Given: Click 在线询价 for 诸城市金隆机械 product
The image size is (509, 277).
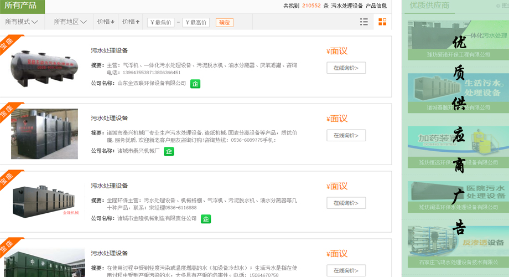Looking at the screenshot, I should coord(346,203).
